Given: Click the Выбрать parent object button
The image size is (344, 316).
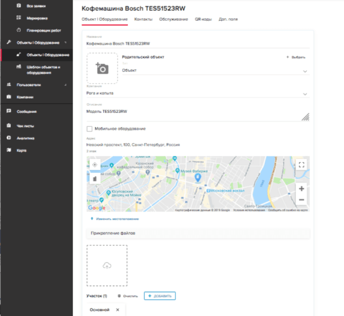Looking at the screenshot, I should point(296,57).
